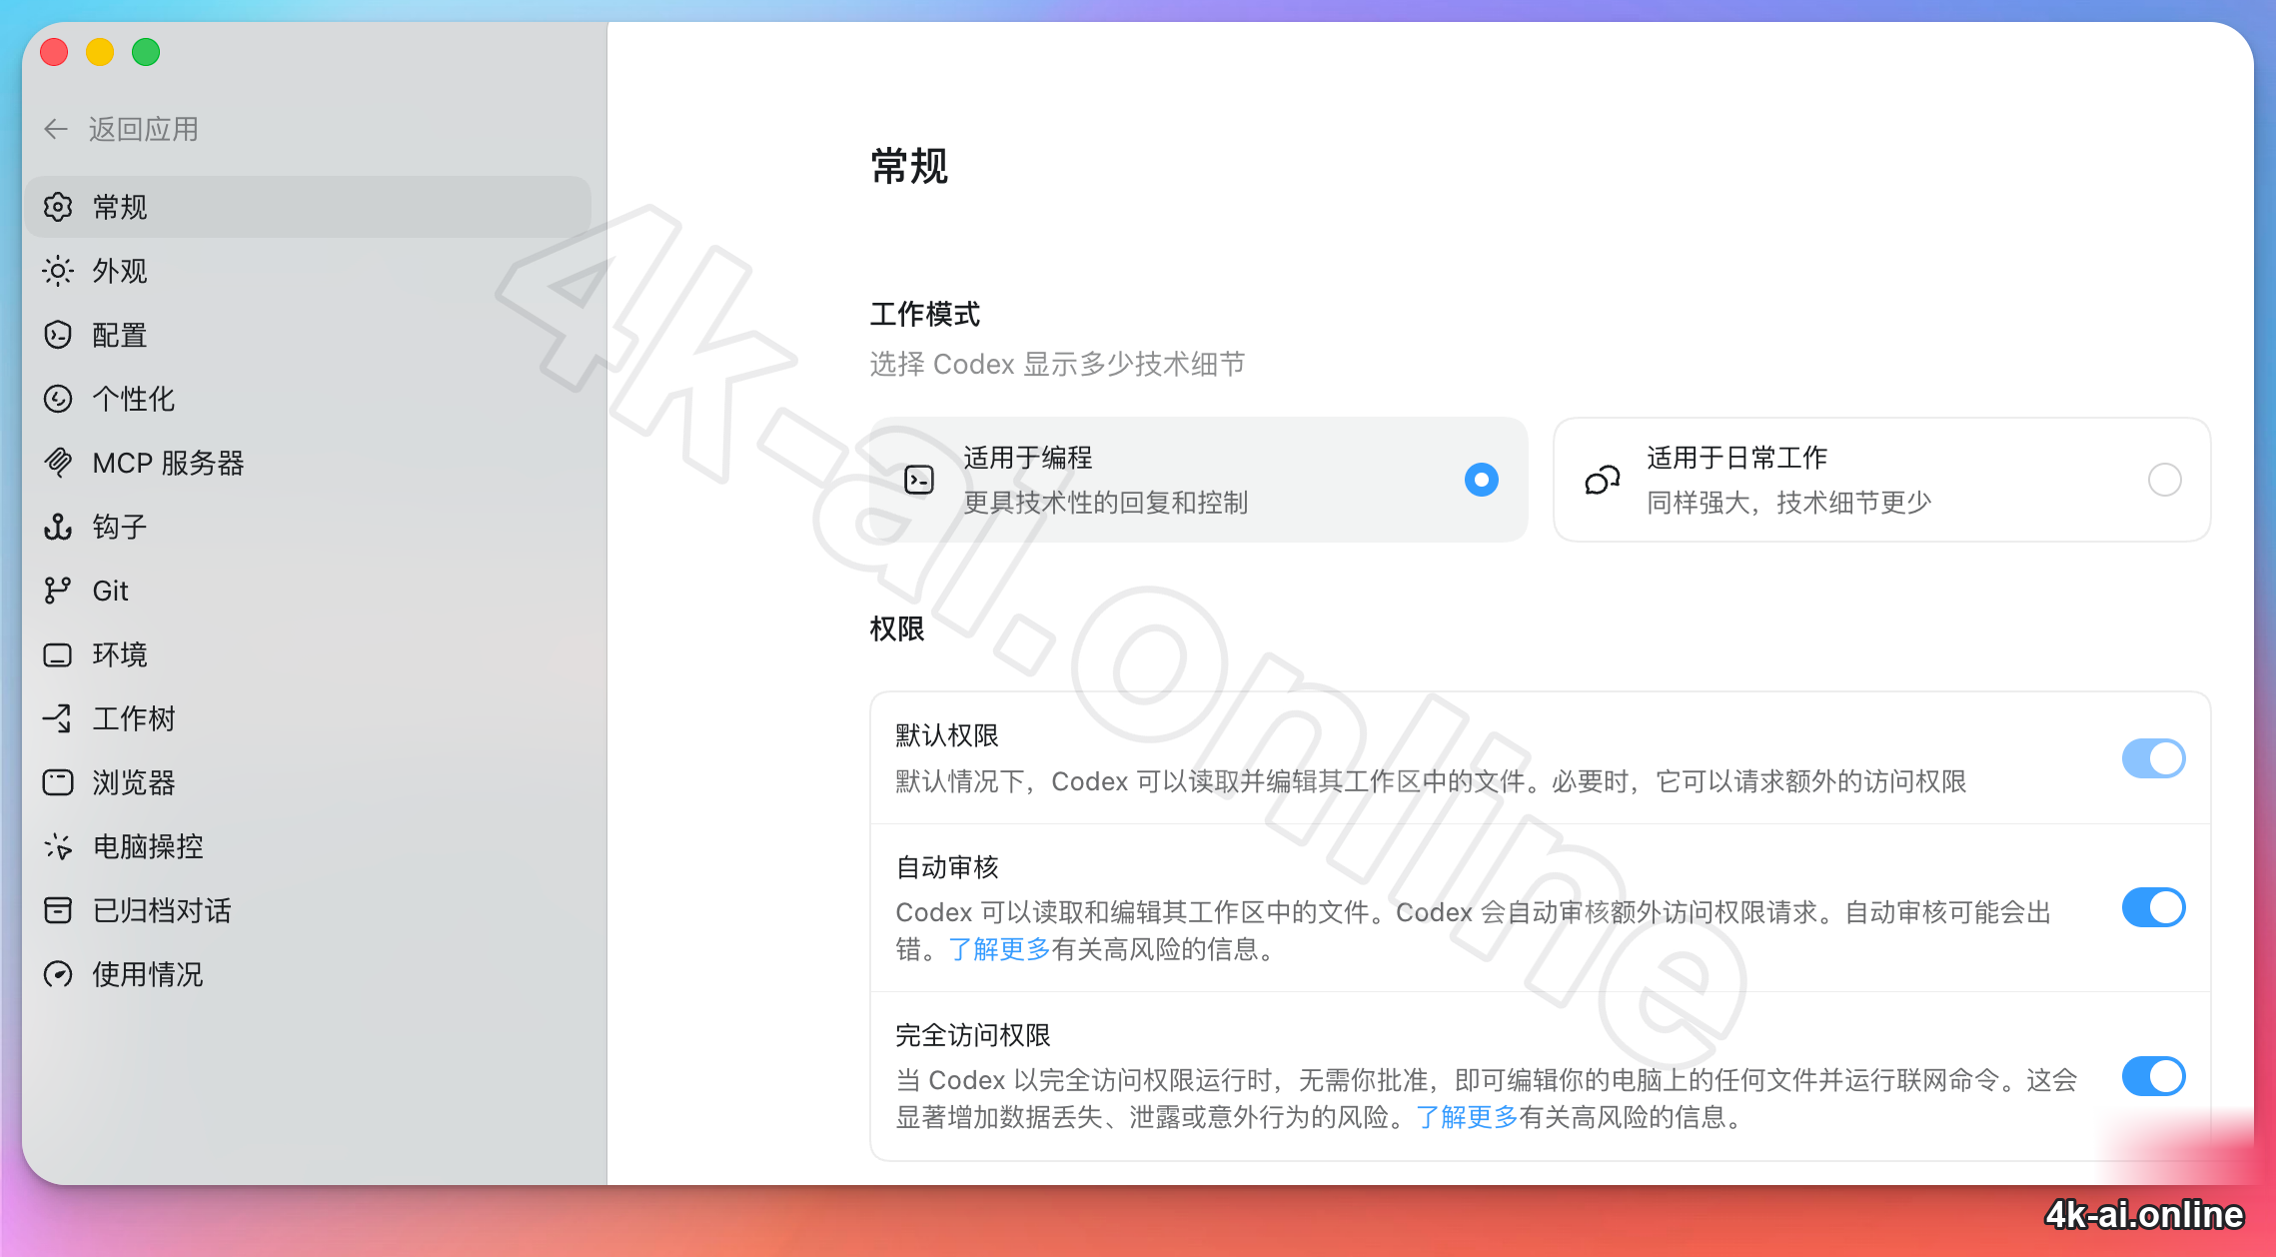Click the worktree icon beside 工作树
This screenshot has width=2276, height=1257.
[x=58, y=718]
